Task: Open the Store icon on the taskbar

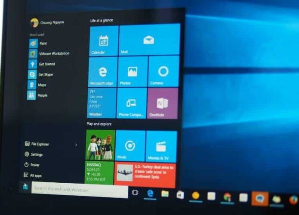Action: coord(180,195)
